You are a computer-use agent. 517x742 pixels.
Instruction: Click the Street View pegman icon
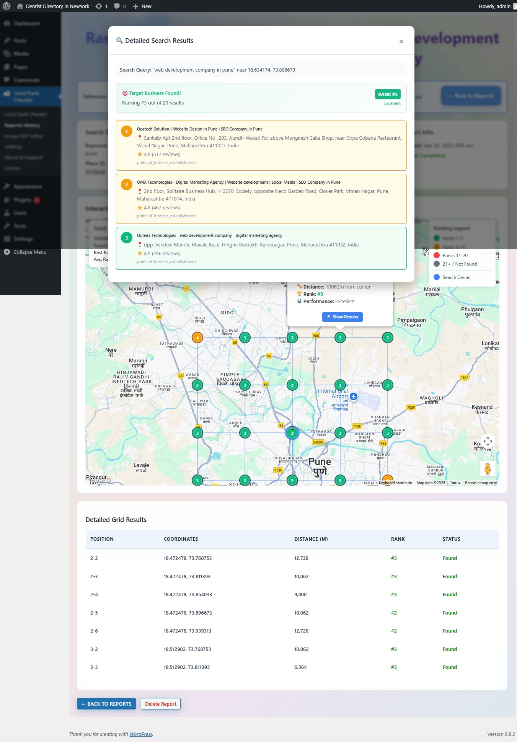point(488,469)
